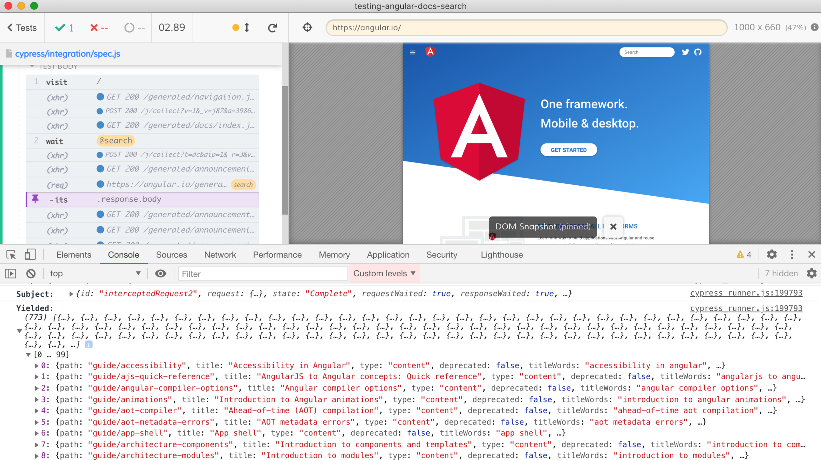Click the inspect element picker icon

(11, 255)
